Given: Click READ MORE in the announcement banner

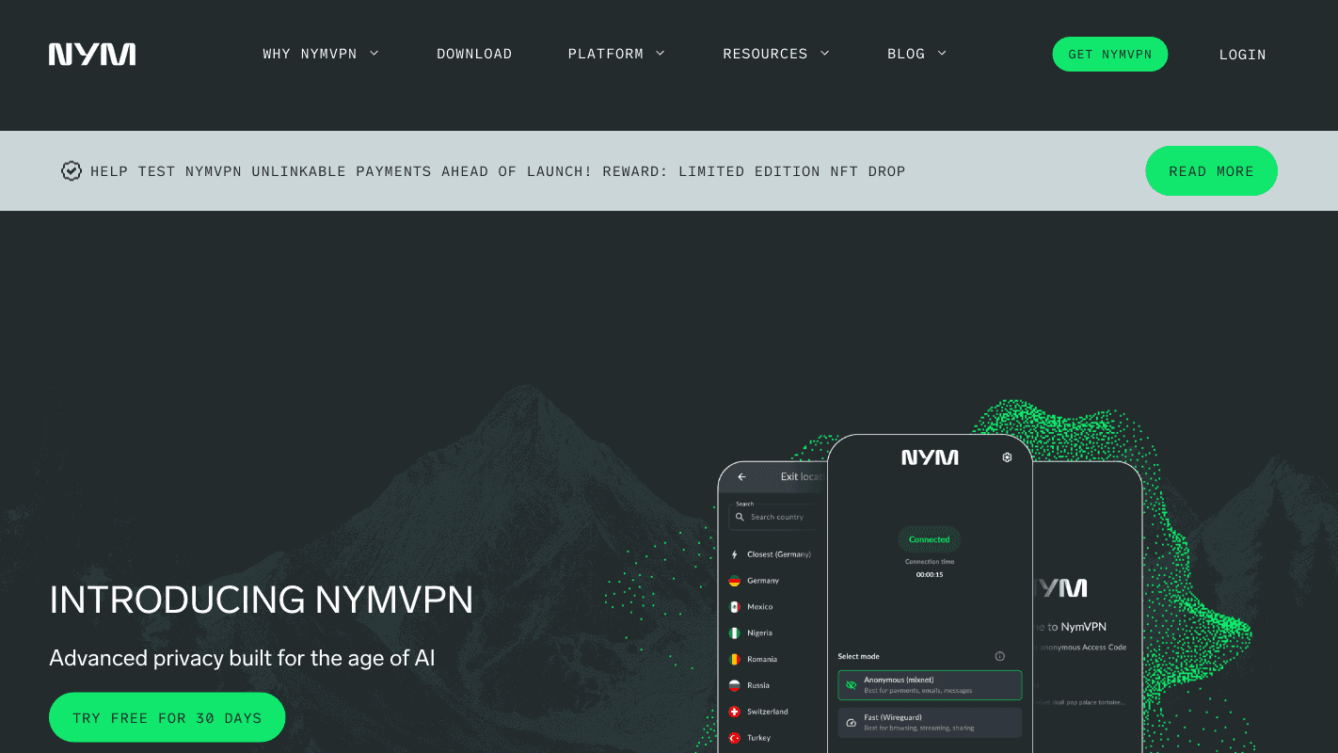Looking at the screenshot, I should point(1211,171).
